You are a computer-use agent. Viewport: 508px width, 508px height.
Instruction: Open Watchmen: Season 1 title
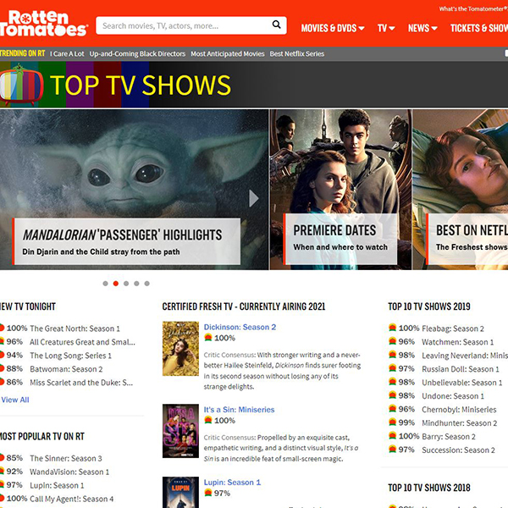click(x=458, y=342)
